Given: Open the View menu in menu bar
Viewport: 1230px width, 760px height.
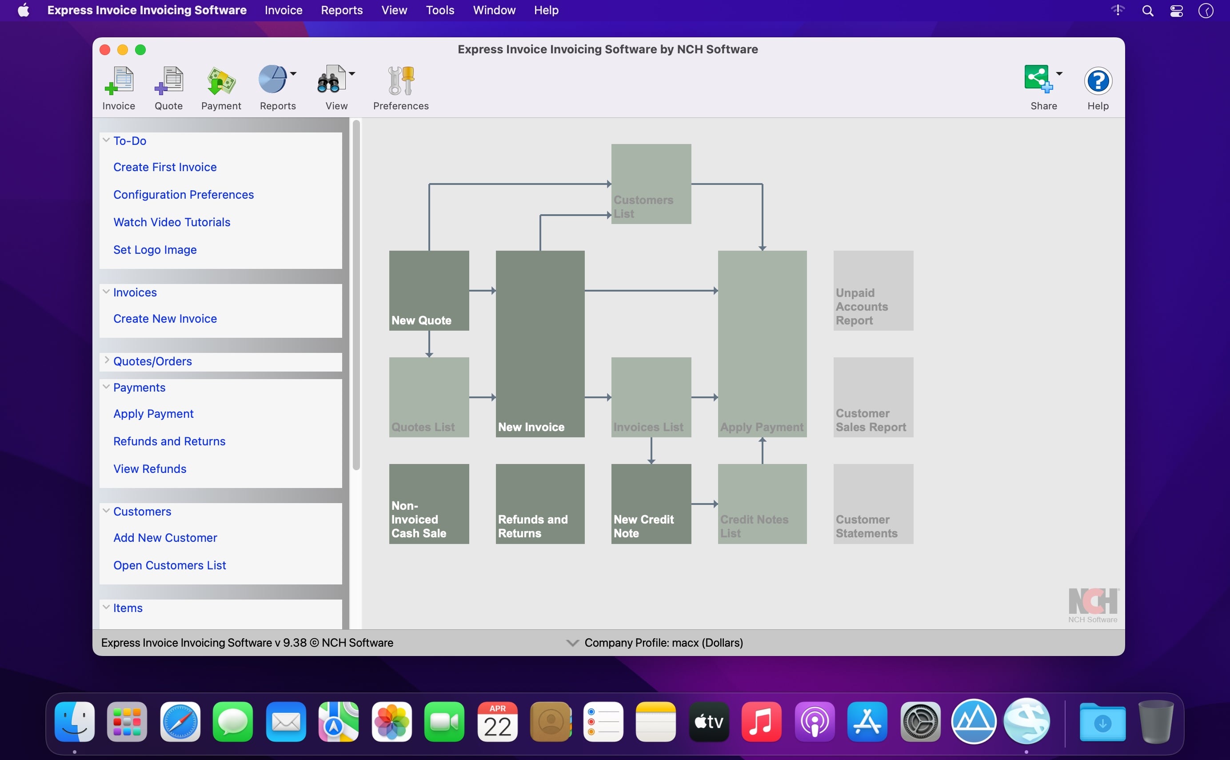Looking at the screenshot, I should coord(394,10).
